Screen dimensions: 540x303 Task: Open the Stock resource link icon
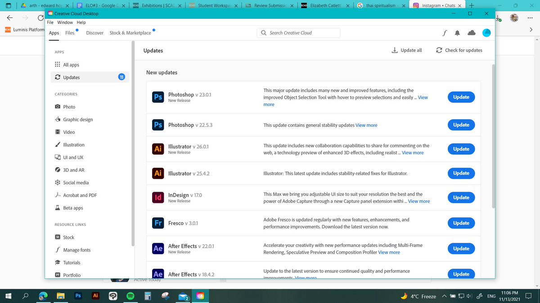58,237
